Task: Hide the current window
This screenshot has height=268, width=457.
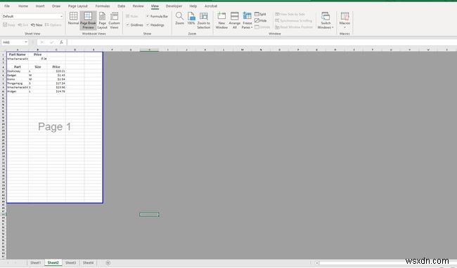Action: click(261, 20)
